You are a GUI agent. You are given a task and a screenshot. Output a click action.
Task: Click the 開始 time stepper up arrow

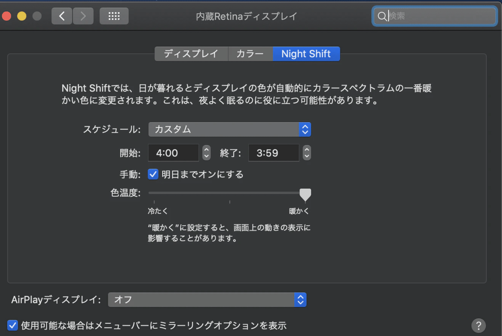[x=206, y=150]
